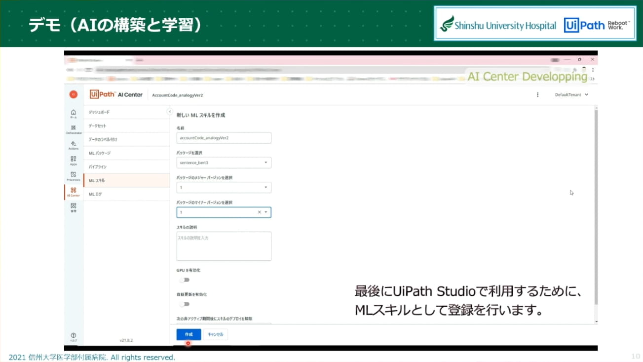Open Processes from the sidebar
The image size is (643, 362).
[74, 176]
